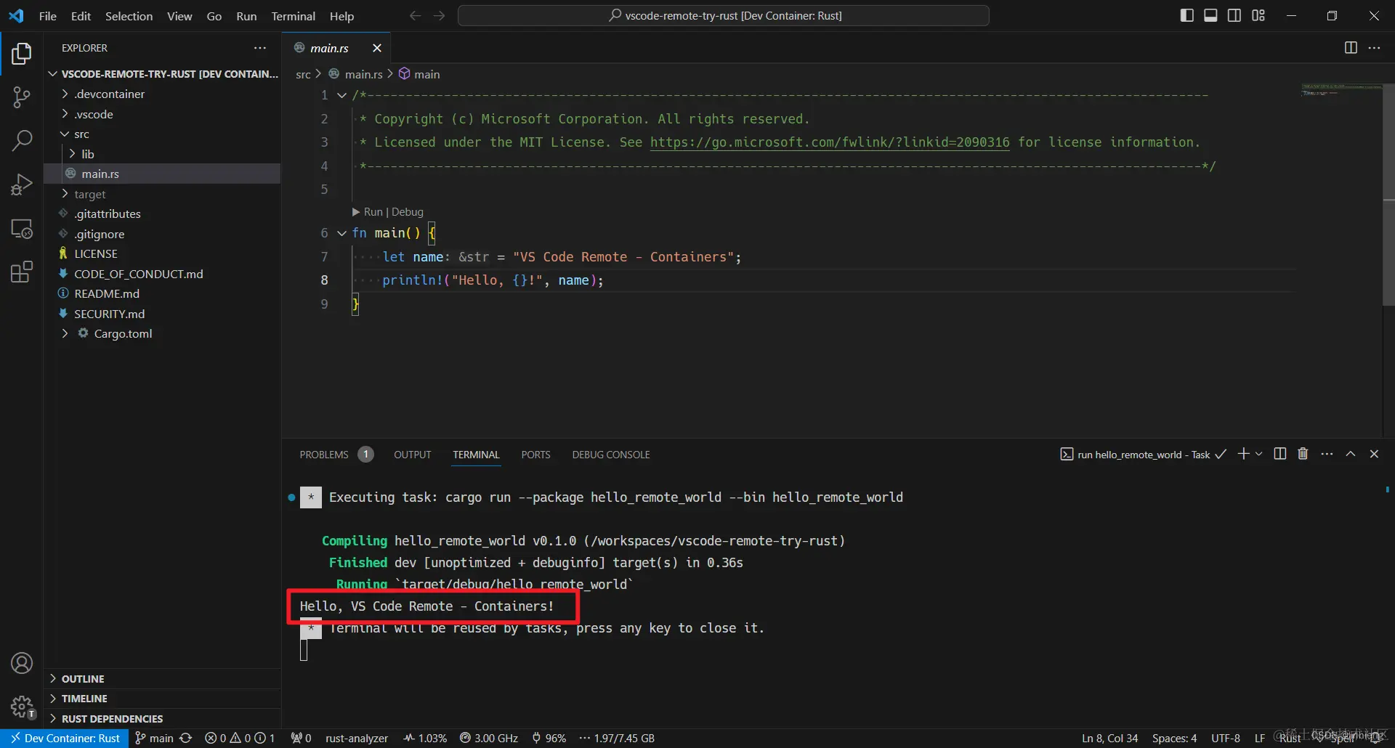
Task: Switch to the OUTPUT tab
Action: [x=413, y=455]
